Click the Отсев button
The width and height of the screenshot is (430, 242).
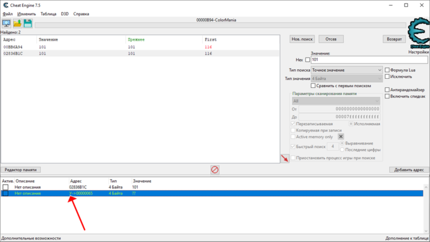[x=331, y=39]
